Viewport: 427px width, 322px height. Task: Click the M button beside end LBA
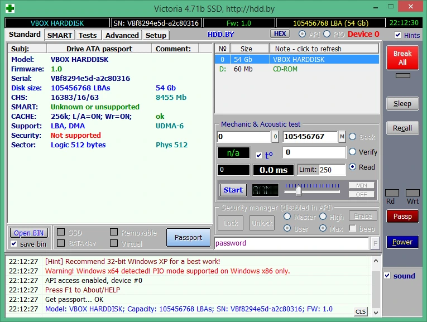(342, 137)
